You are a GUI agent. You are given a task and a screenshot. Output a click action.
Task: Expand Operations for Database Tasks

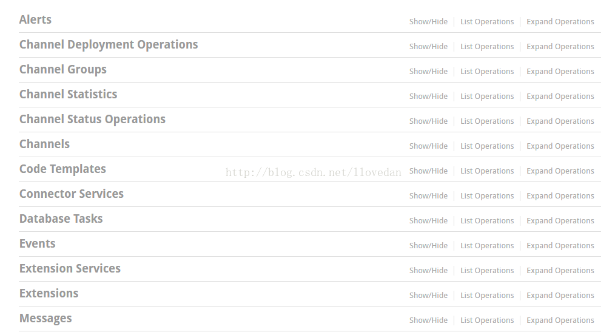point(560,221)
